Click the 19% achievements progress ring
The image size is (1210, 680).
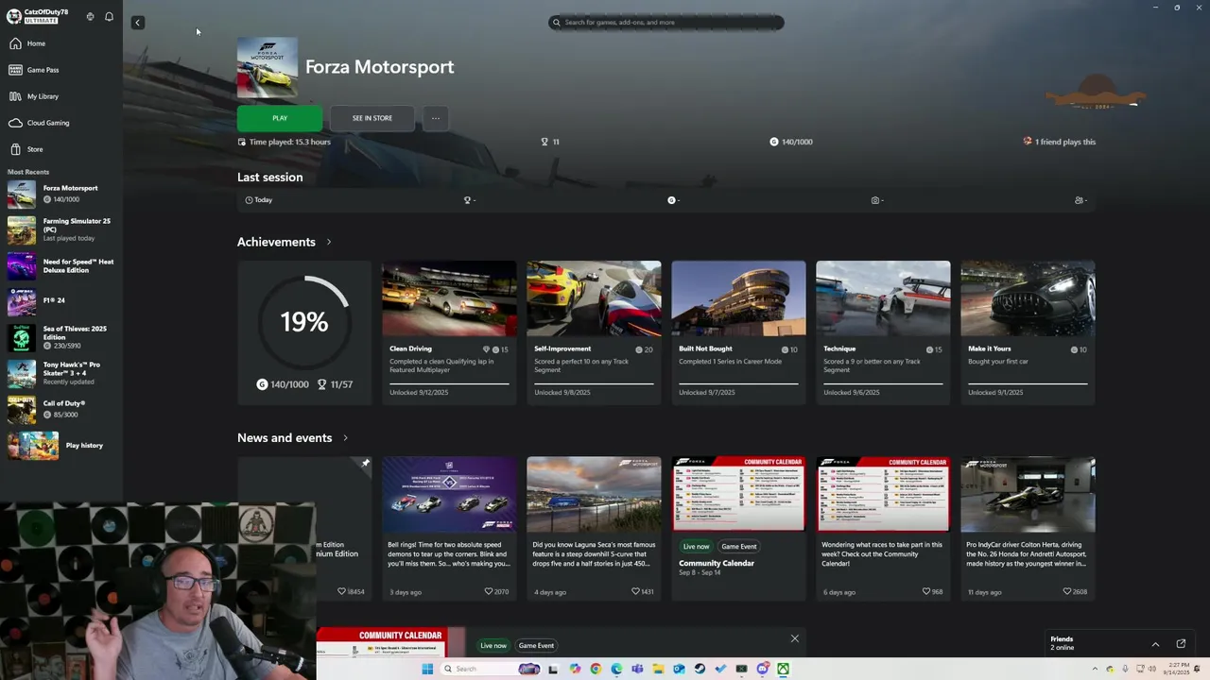point(304,322)
